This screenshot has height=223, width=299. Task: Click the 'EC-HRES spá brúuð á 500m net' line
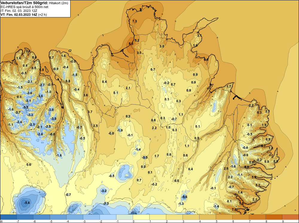24,7
